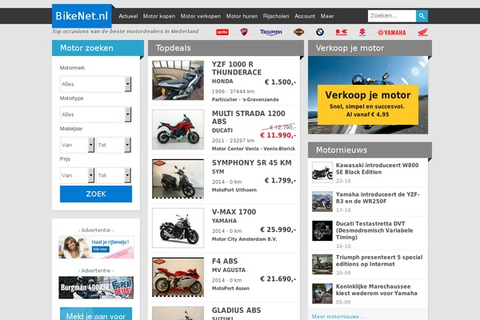480x320 pixels.
Task: Click Haal je rijbewijs advertisement banner
Action: [x=96, y=247]
